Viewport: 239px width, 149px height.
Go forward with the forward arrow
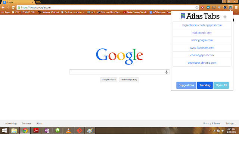tap(8, 7)
